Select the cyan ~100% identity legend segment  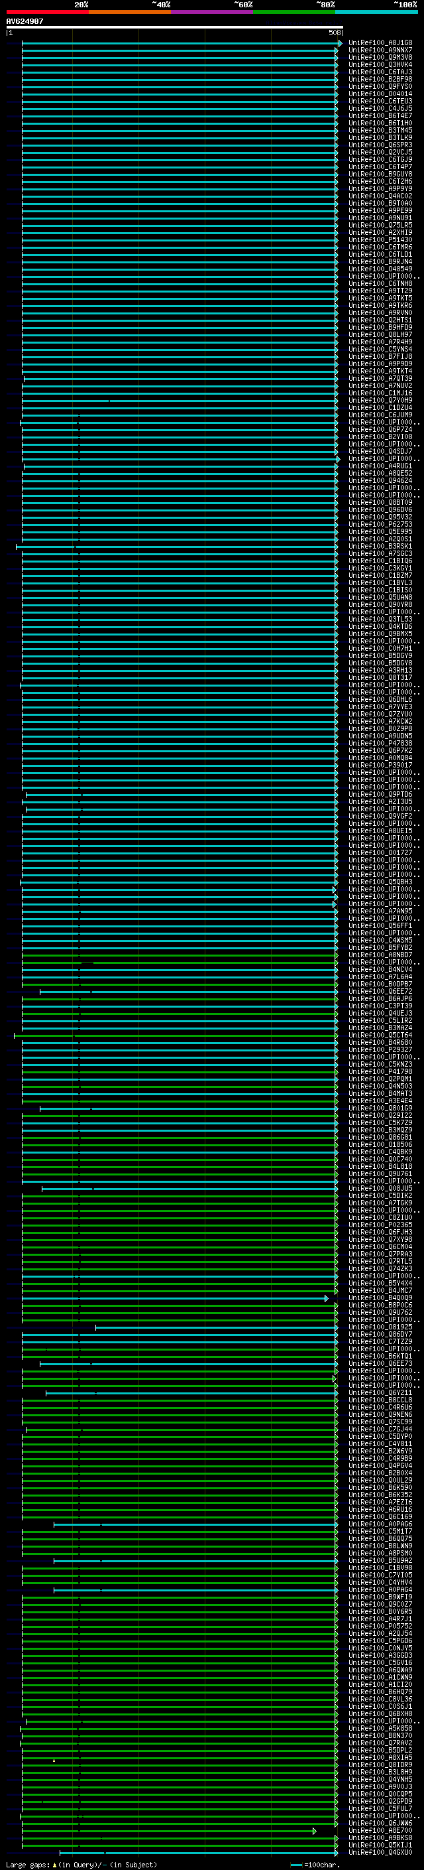pos(376,13)
